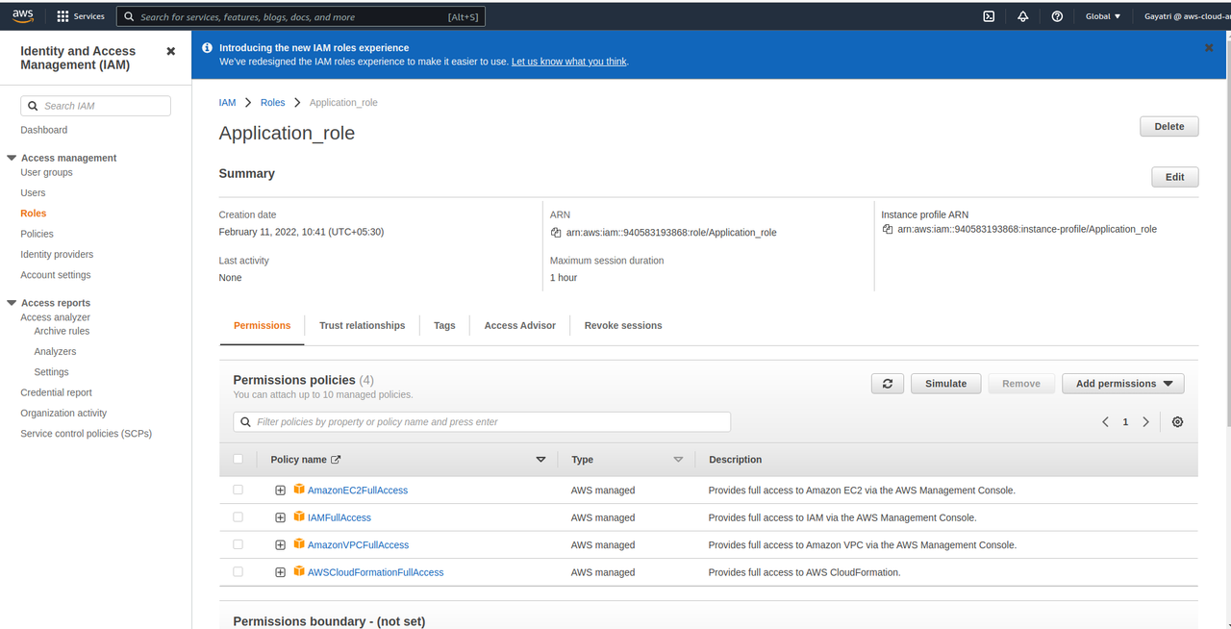Screen dimensions: 1231x629
Task: Go to previous policies page
Action: (1106, 422)
